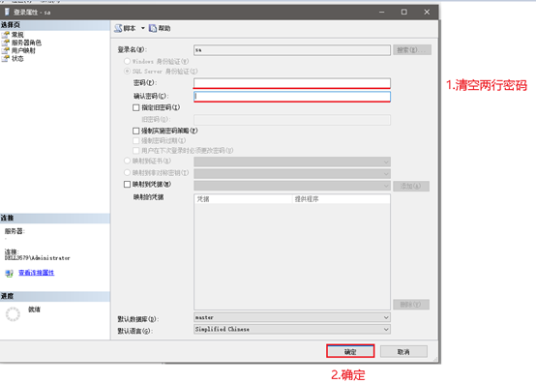Click the 密码 input field

click(x=292, y=83)
